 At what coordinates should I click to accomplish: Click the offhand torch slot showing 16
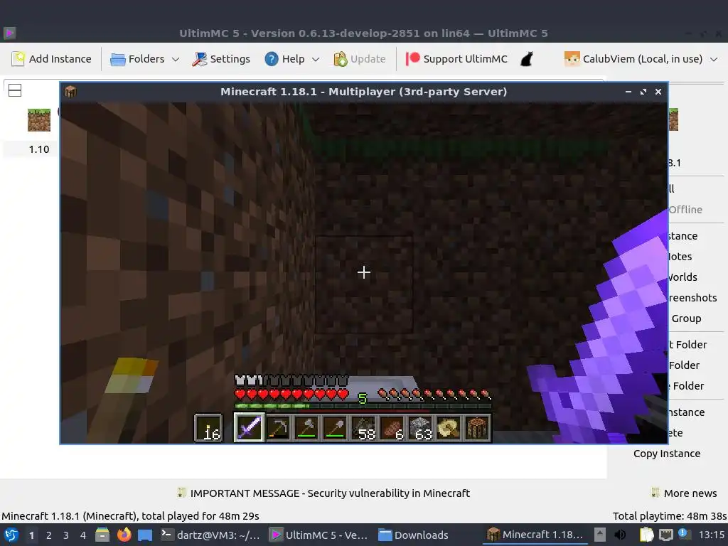[x=208, y=427]
